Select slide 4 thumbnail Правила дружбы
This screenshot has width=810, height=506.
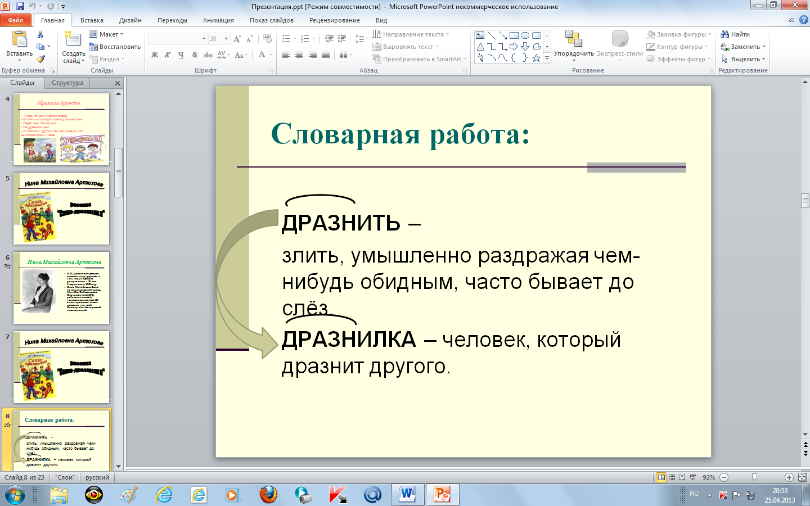pos(61,129)
